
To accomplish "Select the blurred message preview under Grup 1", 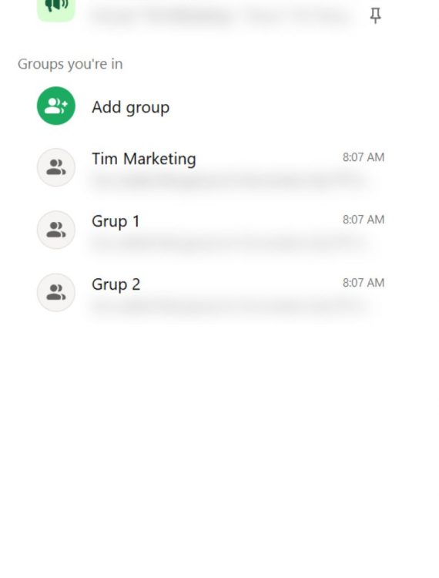I will point(228,244).
